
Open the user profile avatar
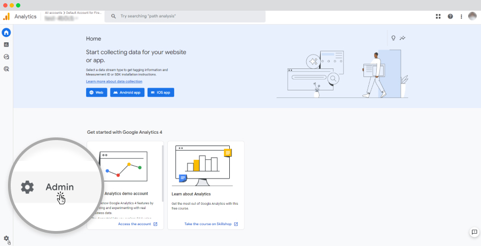[x=472, y=16]
